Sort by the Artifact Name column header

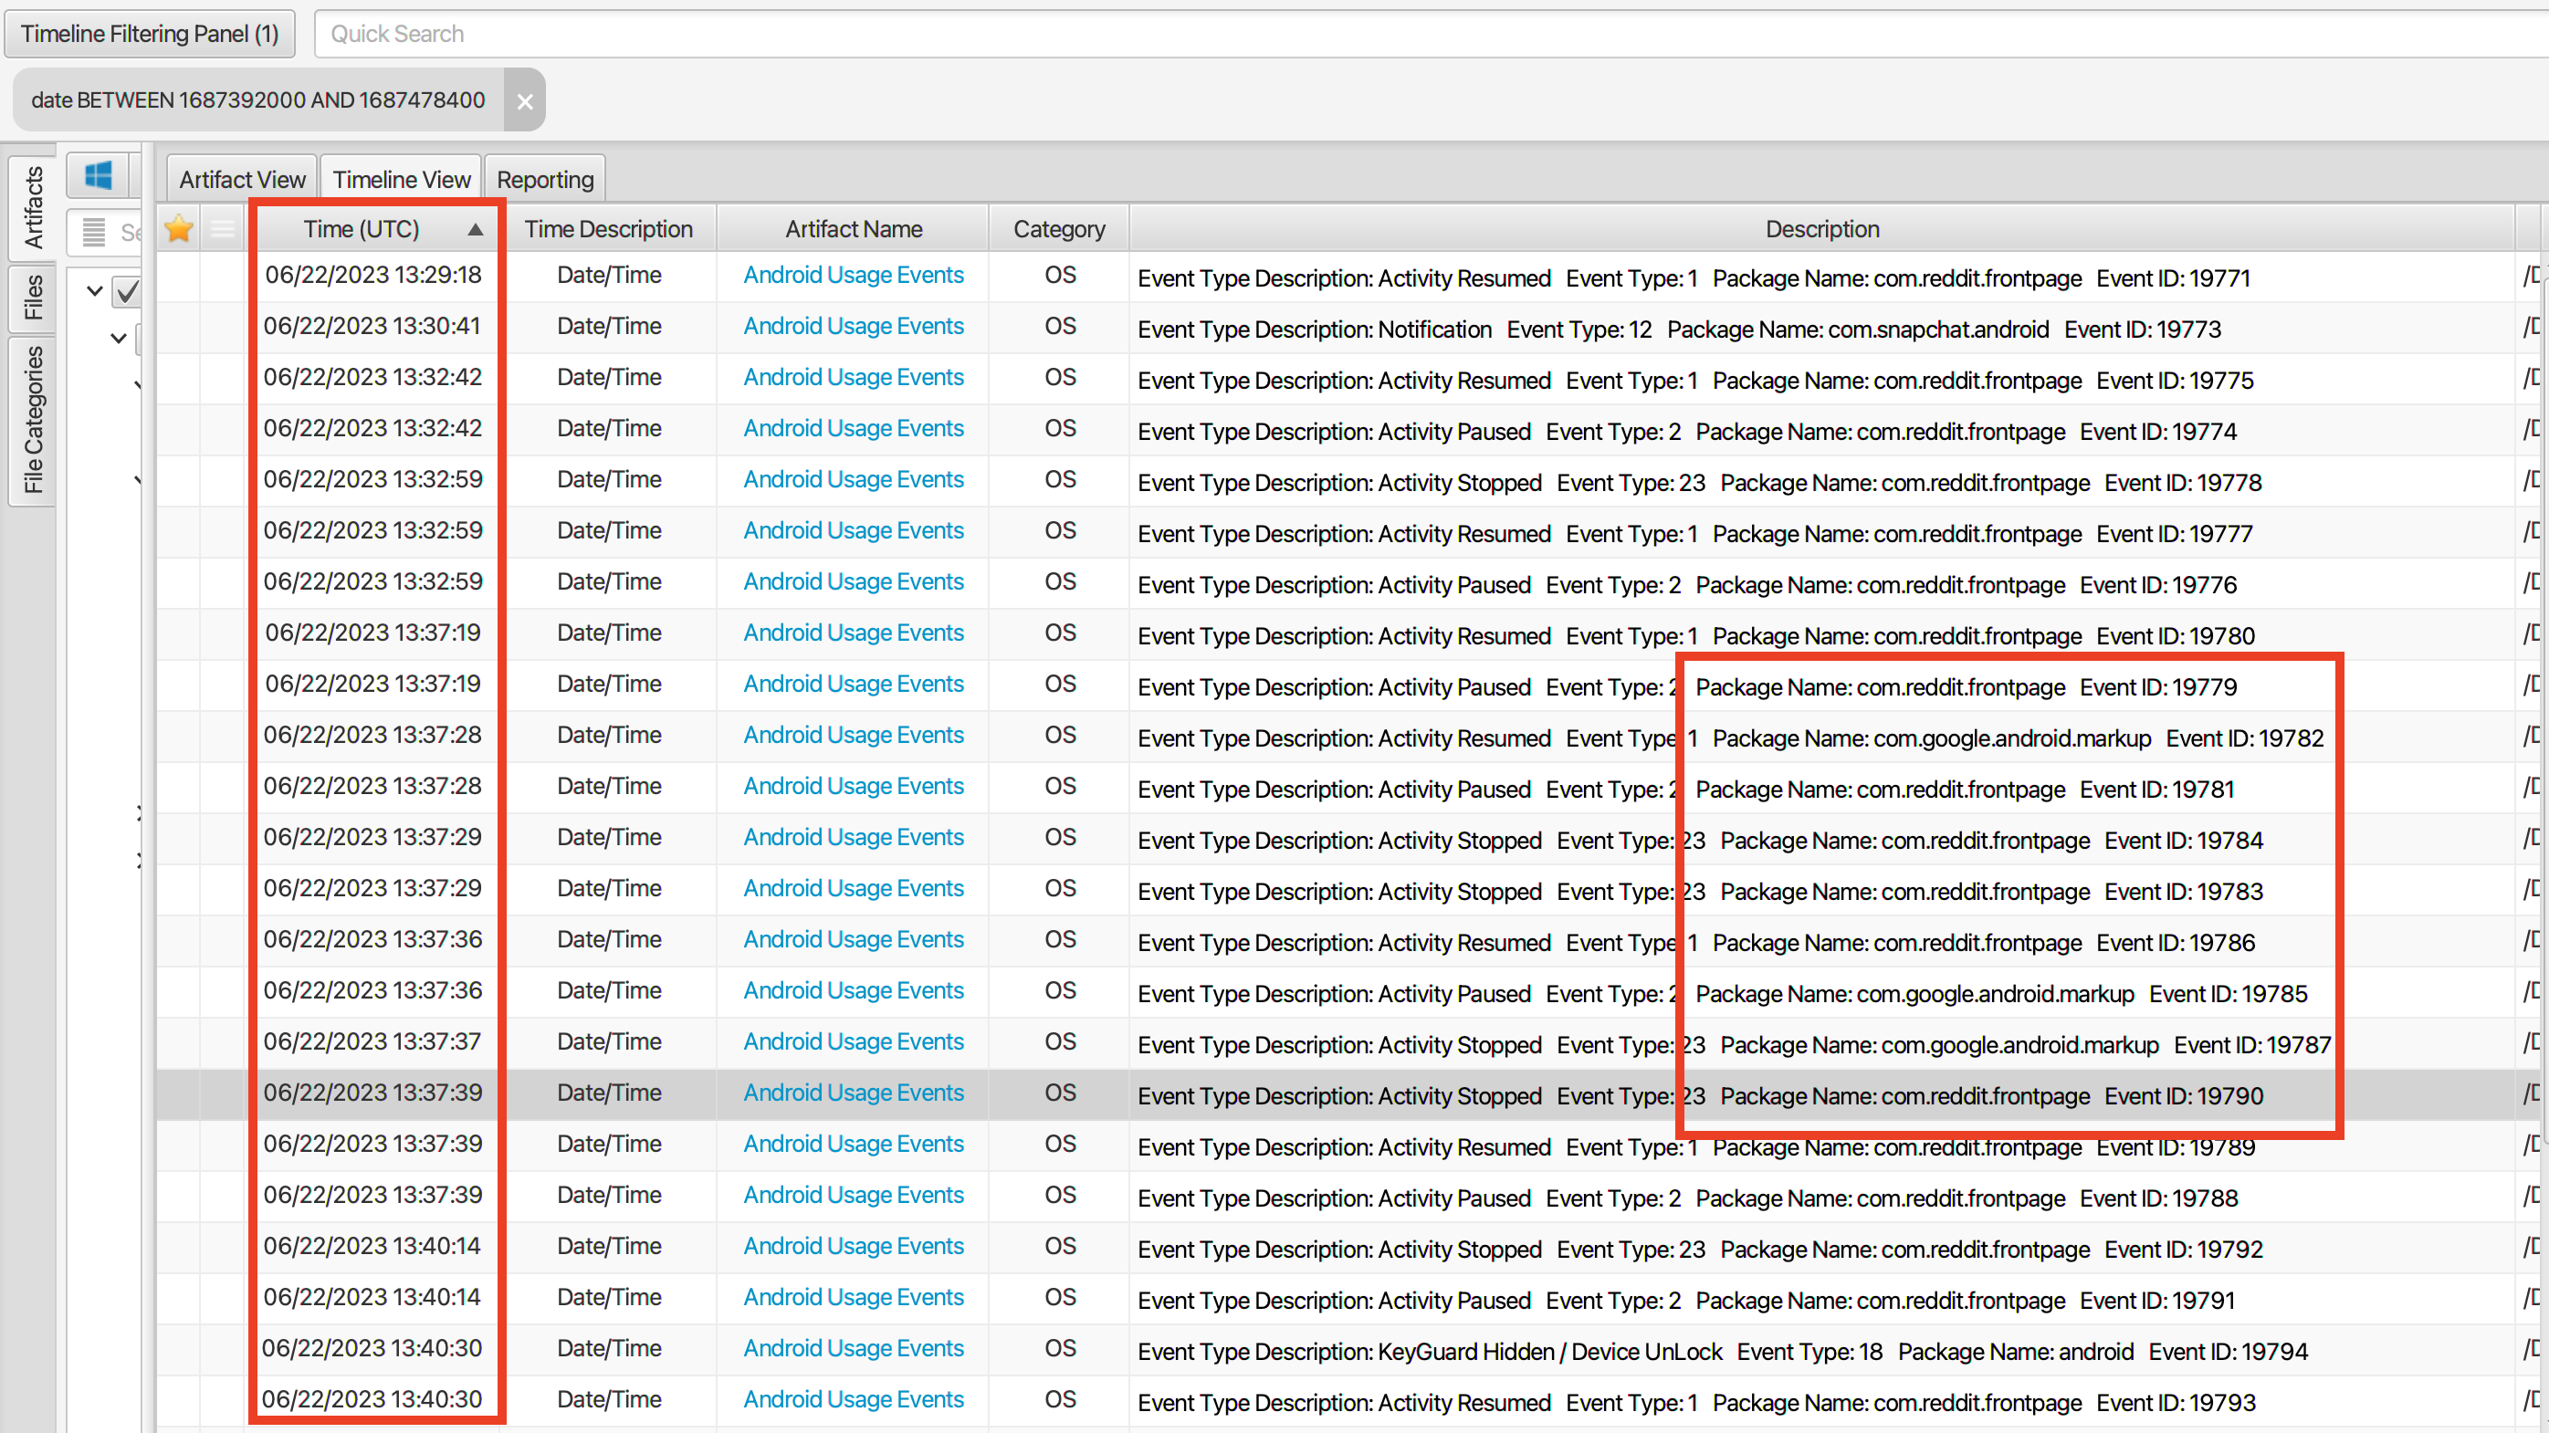coord(853,228)
